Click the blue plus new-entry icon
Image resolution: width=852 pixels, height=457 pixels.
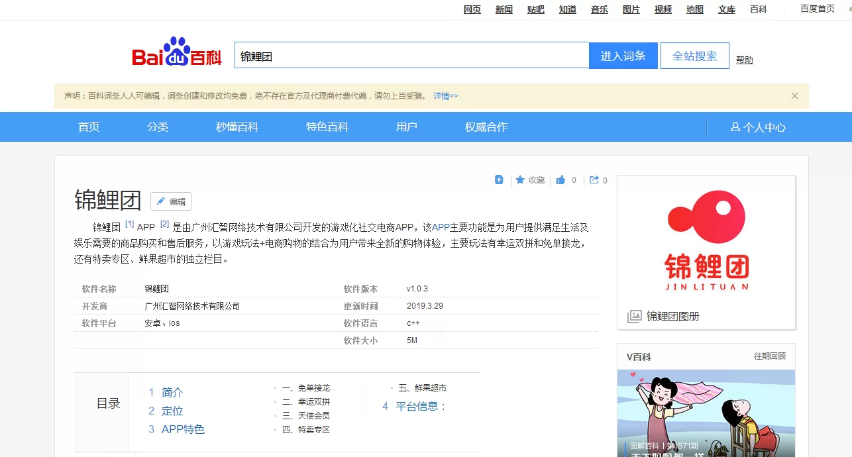pyautogui.click(x=499, y=179)
